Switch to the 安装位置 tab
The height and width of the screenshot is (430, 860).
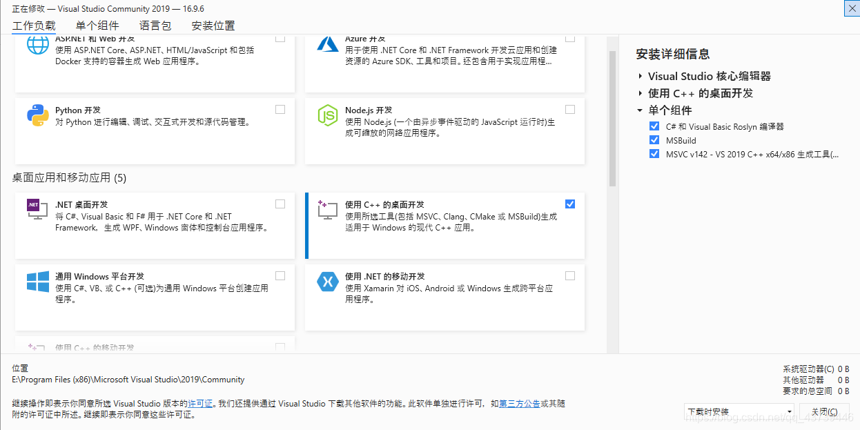tap(213, 26)
